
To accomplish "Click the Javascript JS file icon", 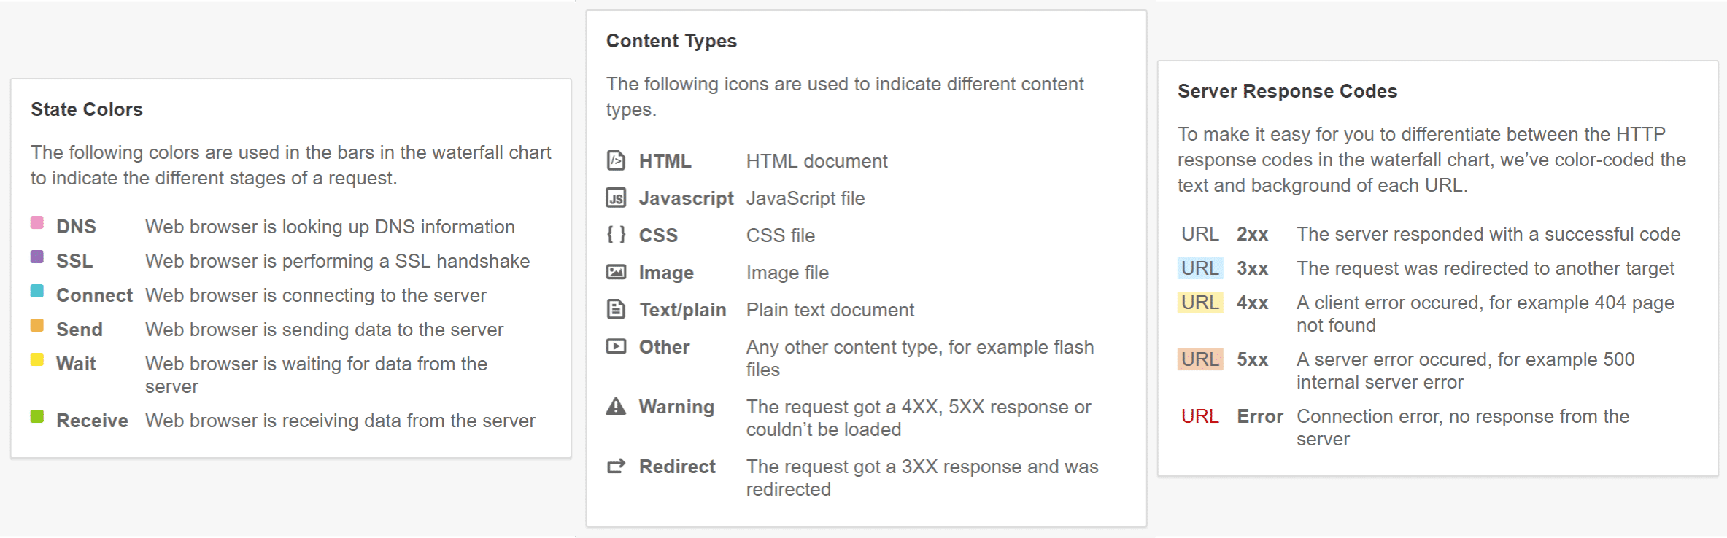I will pyautogui.click(x=616, y=198).
